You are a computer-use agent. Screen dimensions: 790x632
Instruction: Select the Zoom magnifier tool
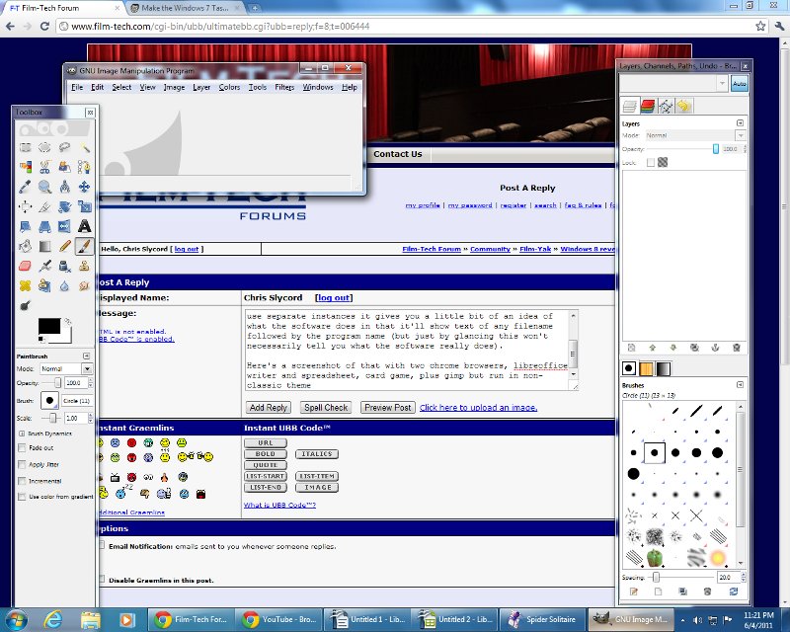tap(44, 187)
